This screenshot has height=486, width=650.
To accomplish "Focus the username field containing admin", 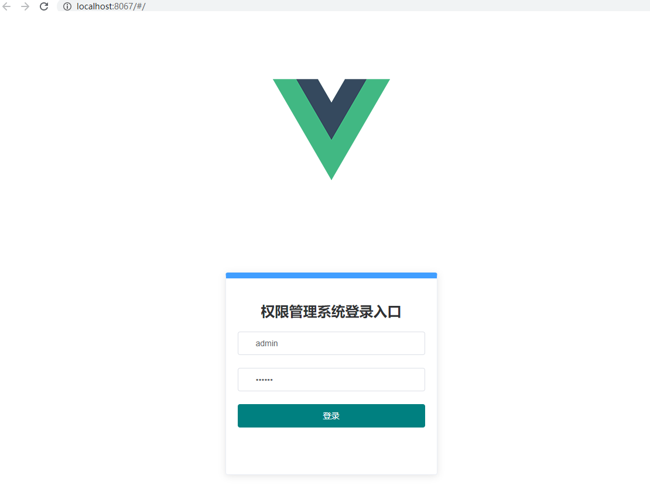I will [331, 343].
